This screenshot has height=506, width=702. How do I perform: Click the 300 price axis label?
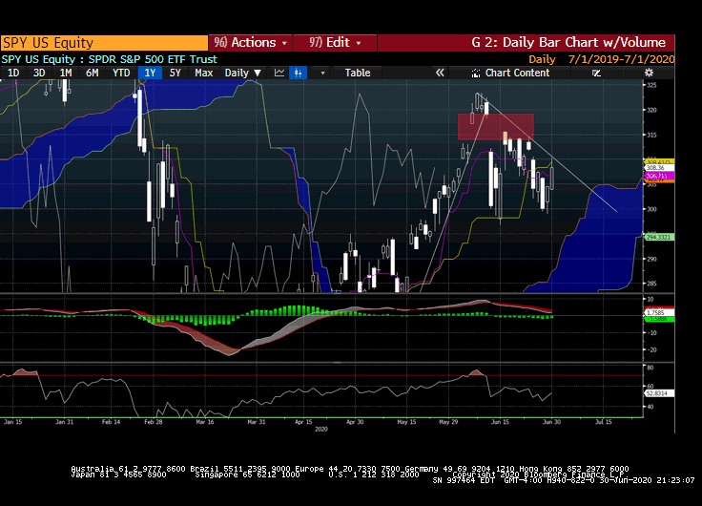coord(651,209)
